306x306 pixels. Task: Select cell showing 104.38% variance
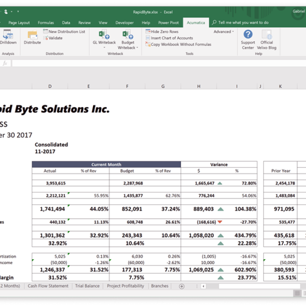coord(237,209)
